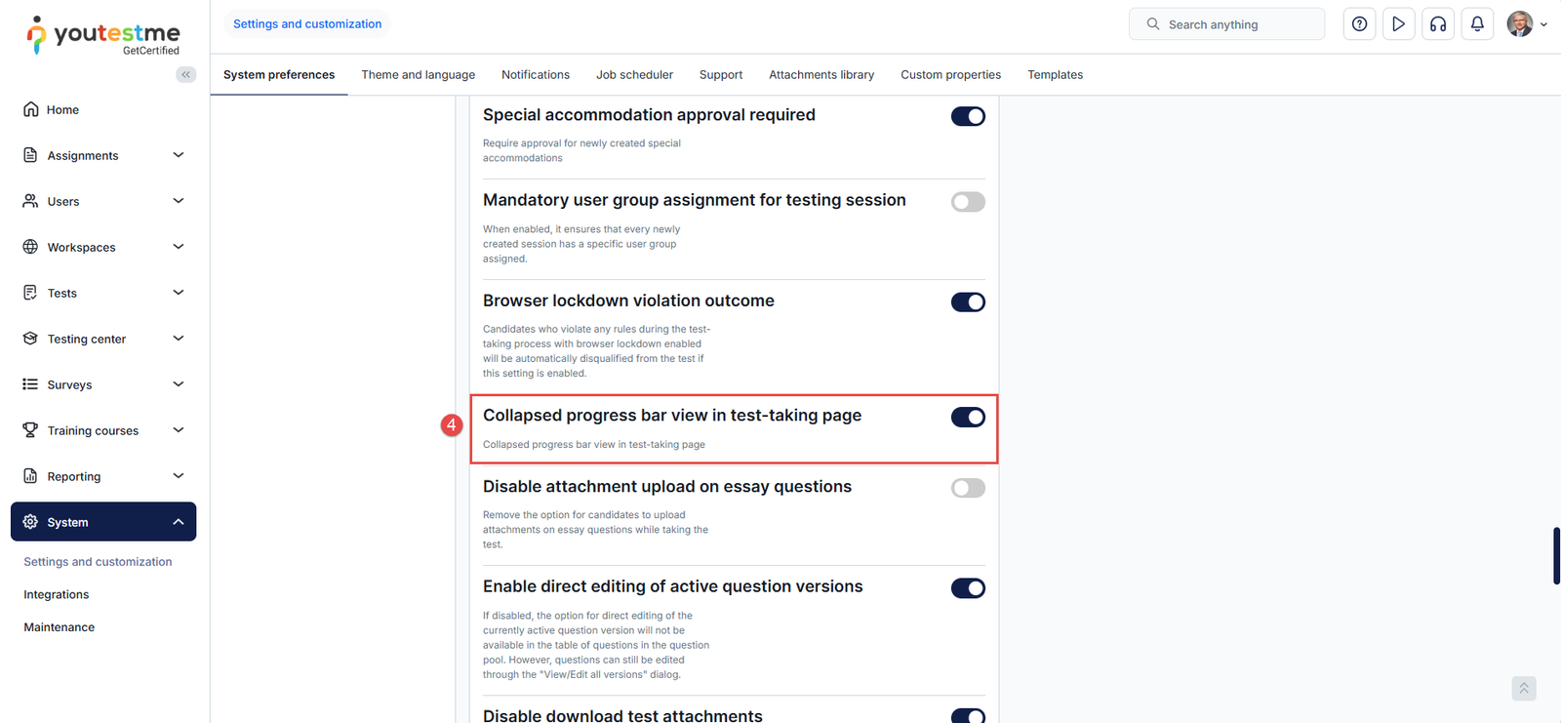
Task: Expand the Testing center chevron
Action: (x=179, y=339)
